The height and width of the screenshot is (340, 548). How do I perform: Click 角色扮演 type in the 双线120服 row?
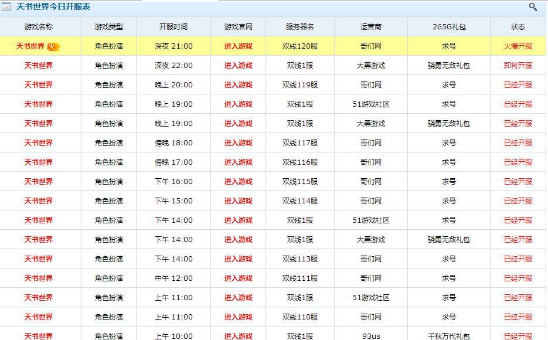click(x=108, y=46)
